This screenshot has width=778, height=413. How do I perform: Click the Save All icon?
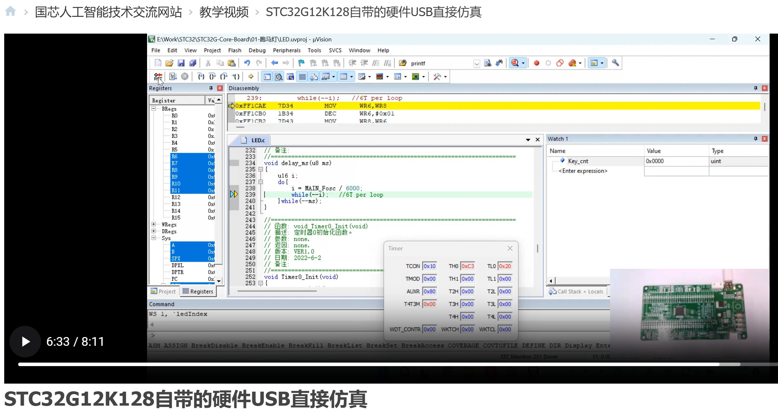point(193,63)
